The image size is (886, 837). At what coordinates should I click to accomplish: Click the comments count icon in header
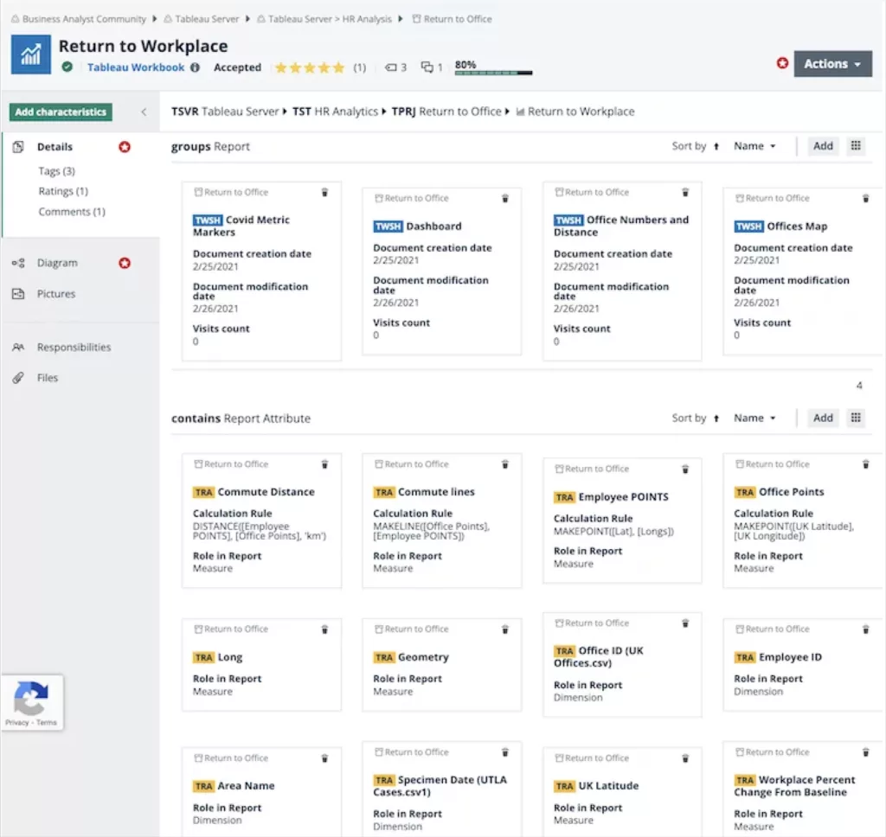[x=427, y=67]
